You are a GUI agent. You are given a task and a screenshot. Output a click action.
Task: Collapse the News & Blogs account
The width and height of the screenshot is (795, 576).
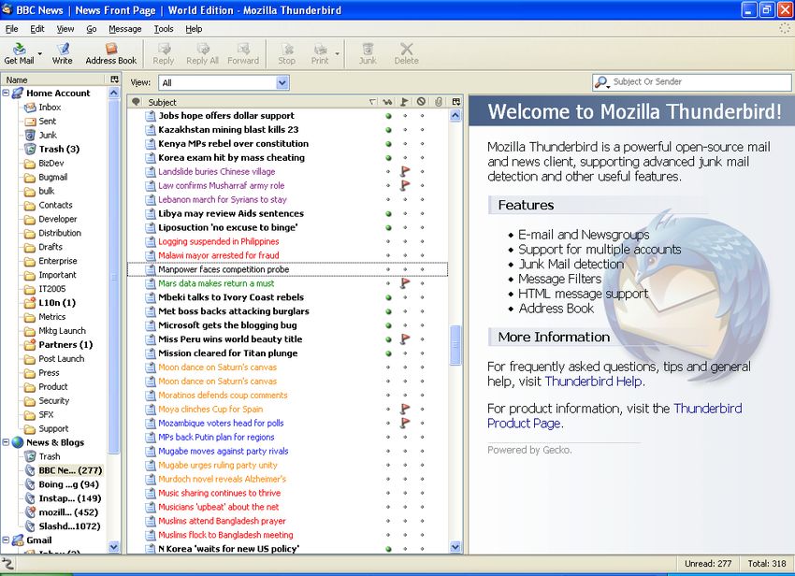pyautogui.click(x=6, y=442)
